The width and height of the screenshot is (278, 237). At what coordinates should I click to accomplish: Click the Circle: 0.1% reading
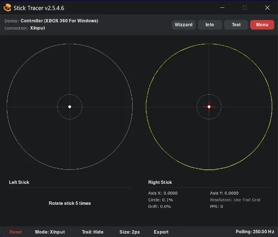(x=160, y=200)
